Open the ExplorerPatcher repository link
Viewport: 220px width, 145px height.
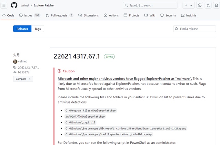pyautogui.click(x=44, y=5)
